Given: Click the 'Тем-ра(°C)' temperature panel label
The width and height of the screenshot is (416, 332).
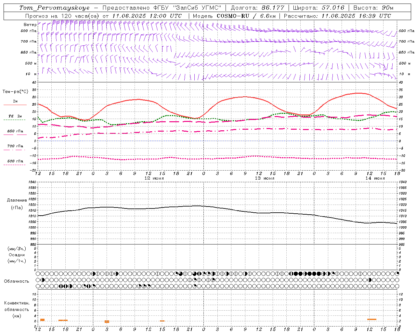Looking at the screenshot, I should 15,92.
